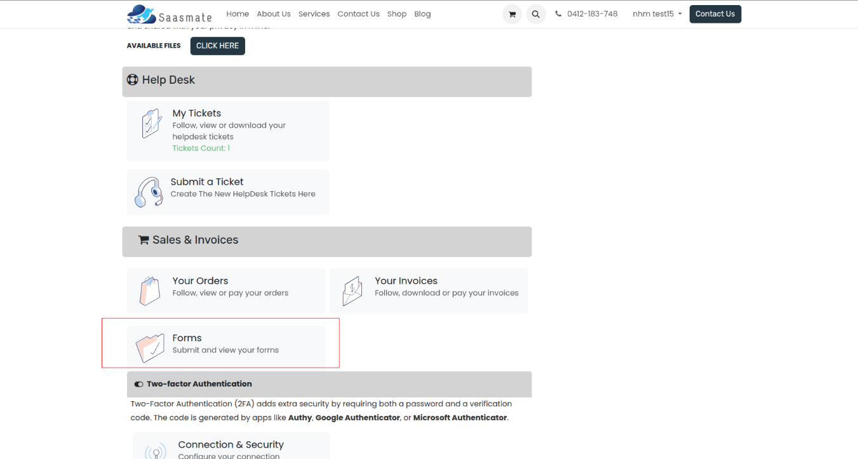Expand the nhm test15 user dropdown

(657, 14)
